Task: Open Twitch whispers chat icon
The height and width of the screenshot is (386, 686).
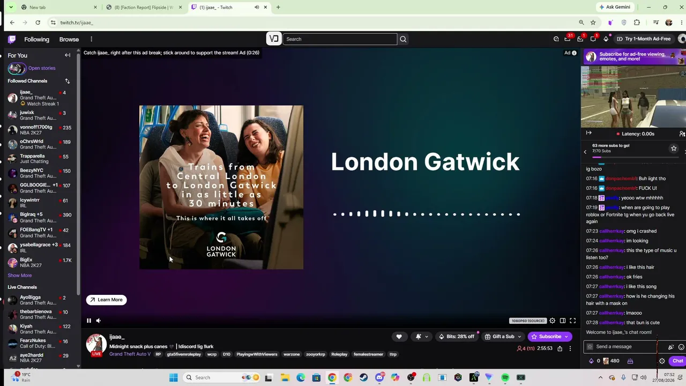Action: coord(593,39)
